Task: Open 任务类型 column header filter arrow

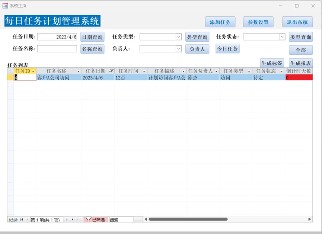Action: pyautogui.click(x=249, y=71)
